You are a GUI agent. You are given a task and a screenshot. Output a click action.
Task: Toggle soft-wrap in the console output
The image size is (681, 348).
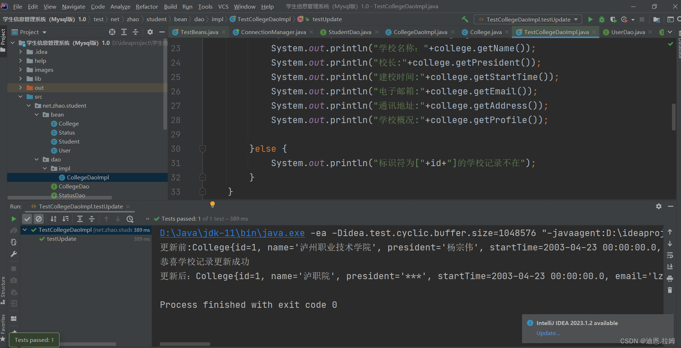click(670, 255)
